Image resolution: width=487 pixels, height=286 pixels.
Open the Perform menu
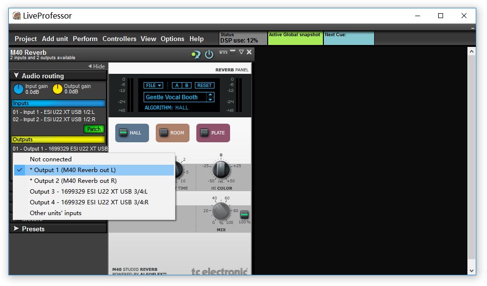pyautogui.click(x=85, y=39)
